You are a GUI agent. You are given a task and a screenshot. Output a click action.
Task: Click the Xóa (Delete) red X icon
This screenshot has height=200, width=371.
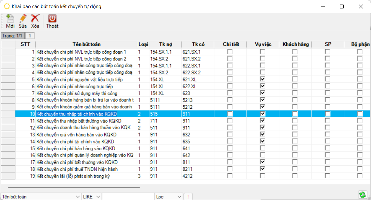pos(35,19)
